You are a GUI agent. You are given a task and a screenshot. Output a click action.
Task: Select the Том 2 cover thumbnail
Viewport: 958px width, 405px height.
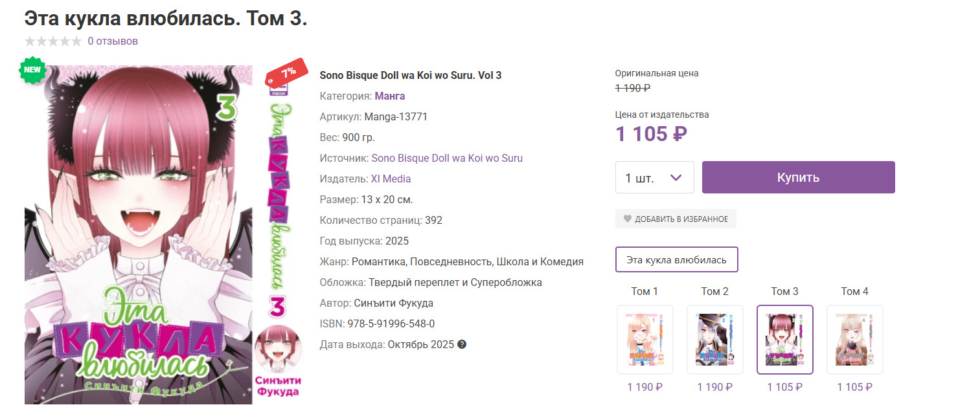[714, 340]
